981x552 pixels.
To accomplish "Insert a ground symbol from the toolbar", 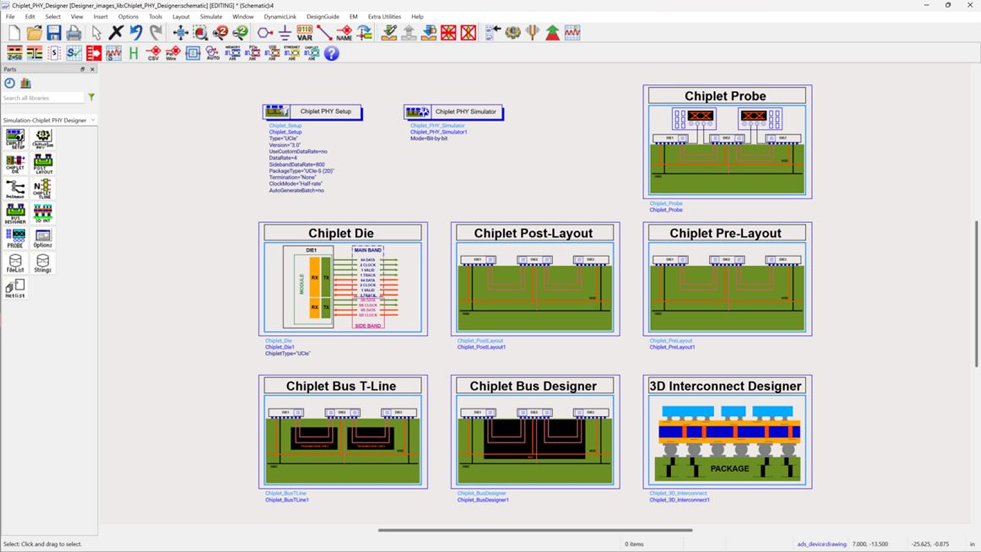I will click(285, 33).
